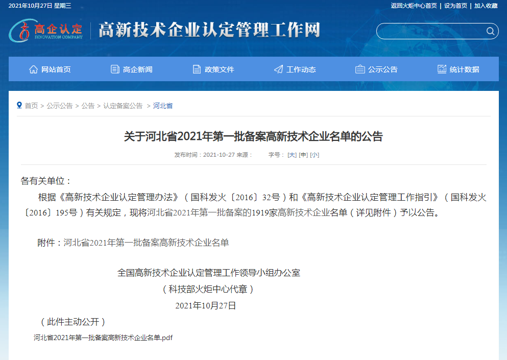Open the 网站首页 menu item
Image resolution: width=507 pixels, height=360 pixels.
(x=50, y=69)
